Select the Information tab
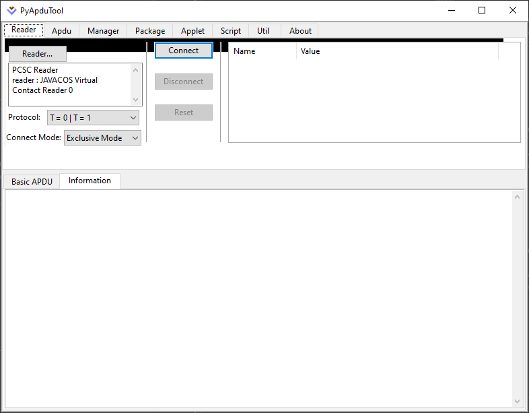529x413 pixels. tap(90, 181)
